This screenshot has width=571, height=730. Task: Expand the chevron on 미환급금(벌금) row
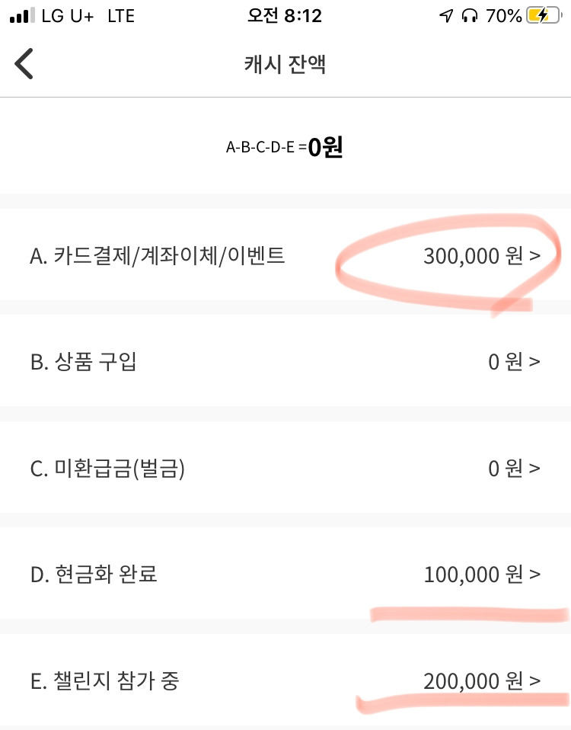[x=534, y=468]
